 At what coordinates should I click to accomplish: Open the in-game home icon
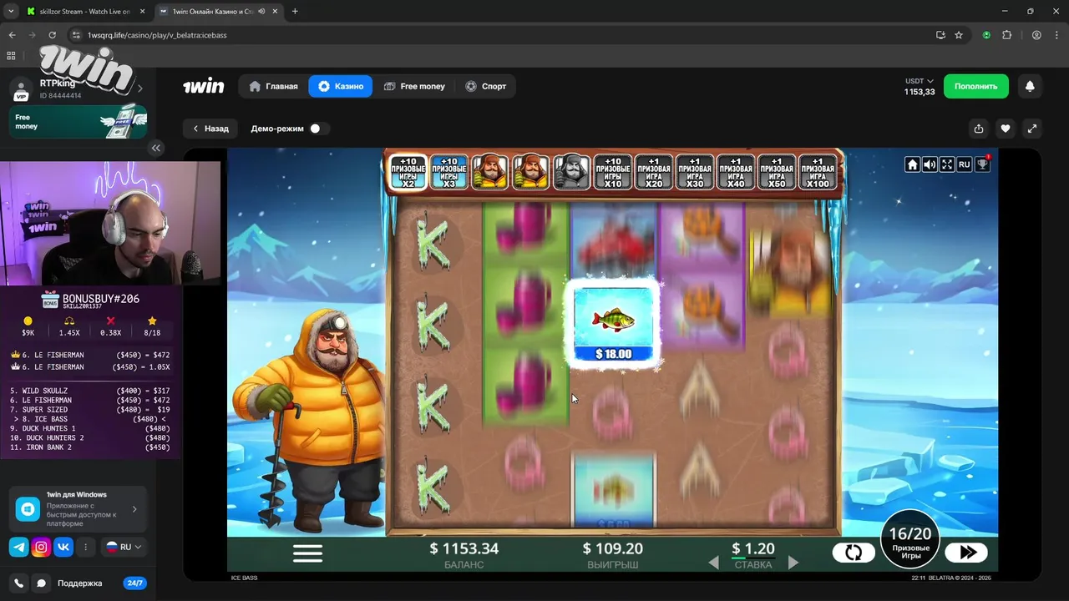(x=913, y=164)
